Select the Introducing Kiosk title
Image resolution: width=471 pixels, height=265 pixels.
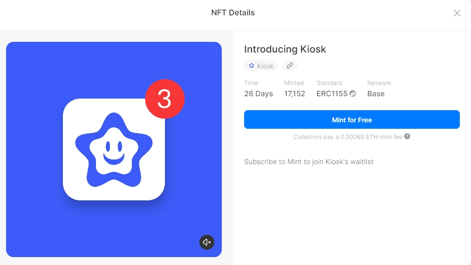pyautogui.click(x=285, y=49)
